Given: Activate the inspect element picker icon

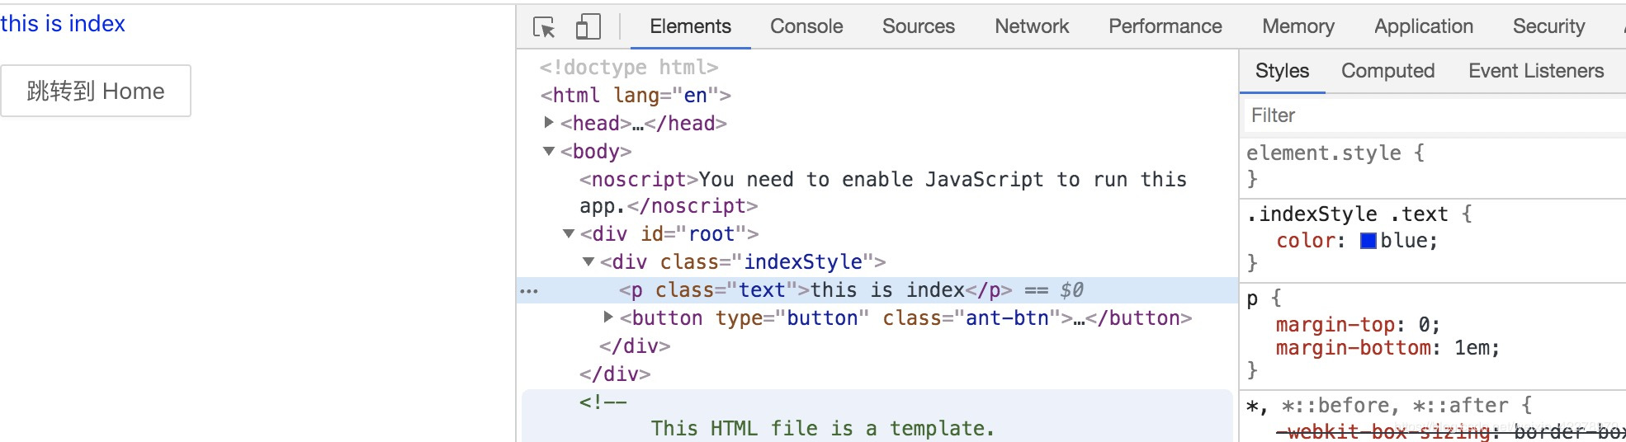Looking at the screenshot, I should (544, 27).
